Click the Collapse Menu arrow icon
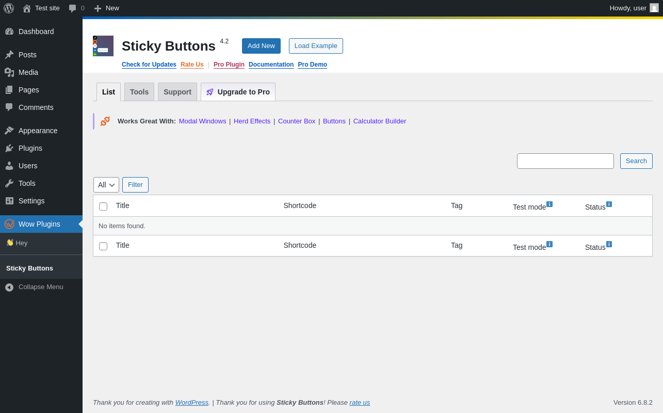This screenshot has width=663, height=413. coord(9,287)
